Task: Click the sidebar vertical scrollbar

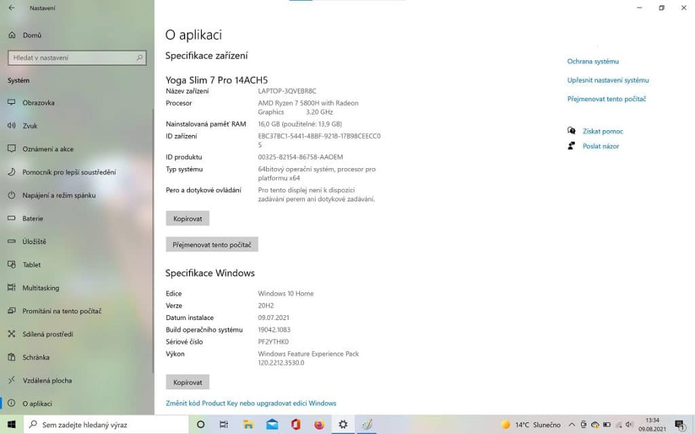Action: click(x=153, y=241)
